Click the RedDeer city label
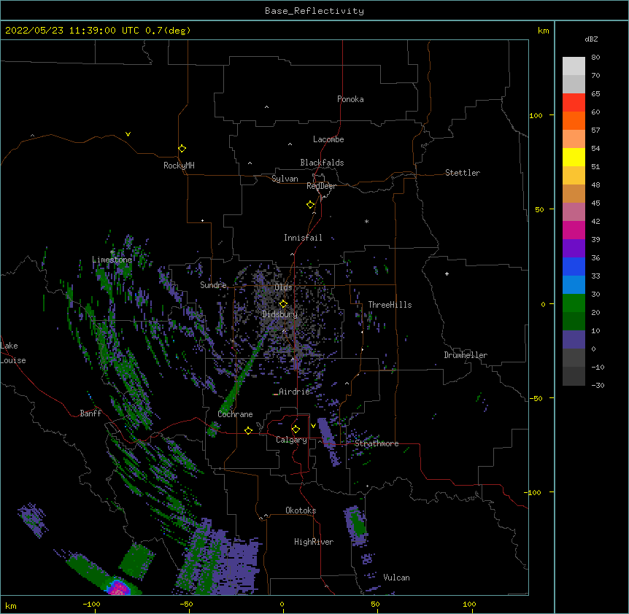Viewport: 629px width, 614px height. (x=321, y=186)
